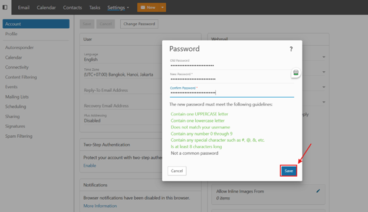The image size is (368, 212).
Task: Click the 'Two-Step Authentication' heading
Action: [107, 145]
